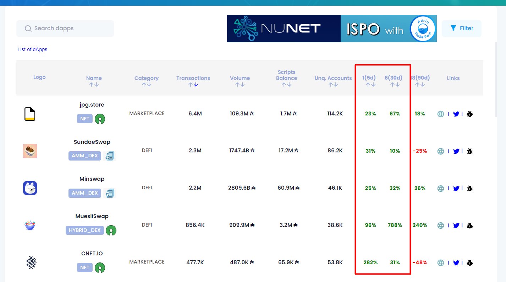Open CNFT.IO's website via the globe icon
506x282 pixels.
[x=440, y=262]
